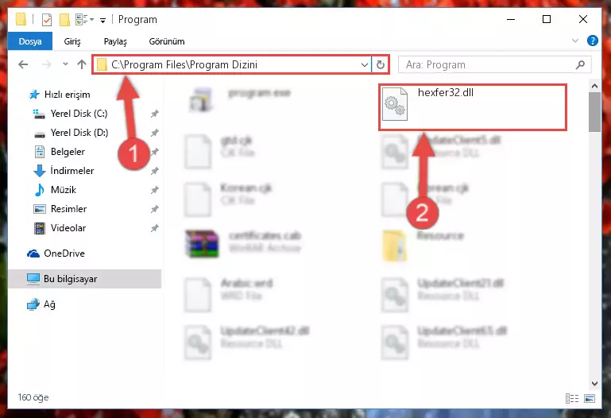
Task: Go up one folder level
Action: coord(82,64)
